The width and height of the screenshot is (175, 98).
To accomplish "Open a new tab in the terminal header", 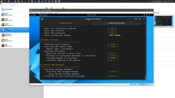I will click(42, 19).
